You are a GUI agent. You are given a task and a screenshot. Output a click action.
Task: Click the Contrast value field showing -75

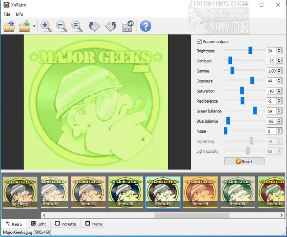[272, 61]
